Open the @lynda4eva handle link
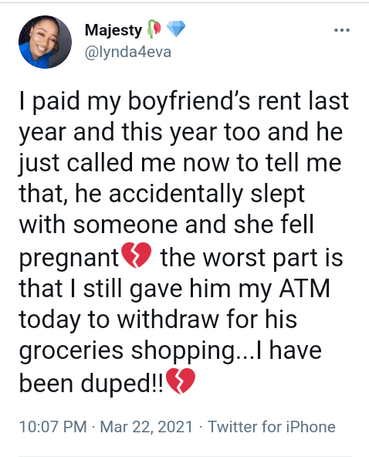Screen dimensions: 369x457 pyautogui.click(x=127, y=52)
